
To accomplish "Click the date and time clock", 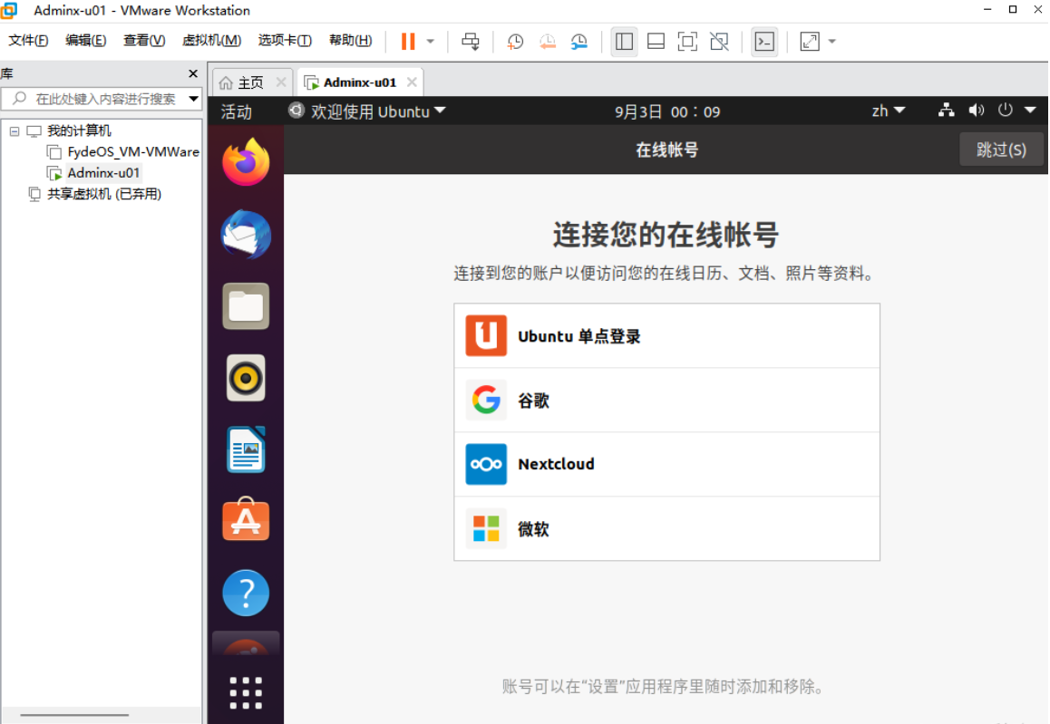I will coord(667,111).
